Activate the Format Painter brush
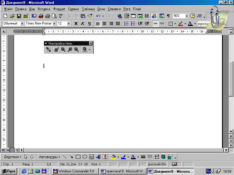Viewport: 234px width, 175px height. (x=90, y=16)
